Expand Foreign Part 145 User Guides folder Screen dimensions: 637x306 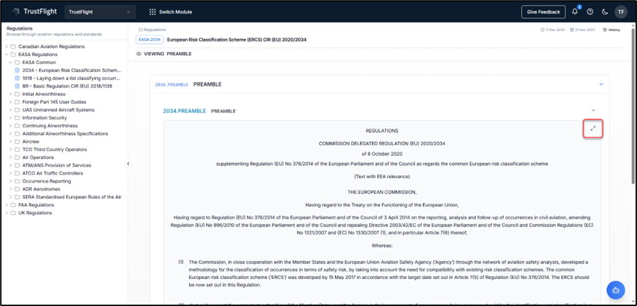tap(11, 102)
